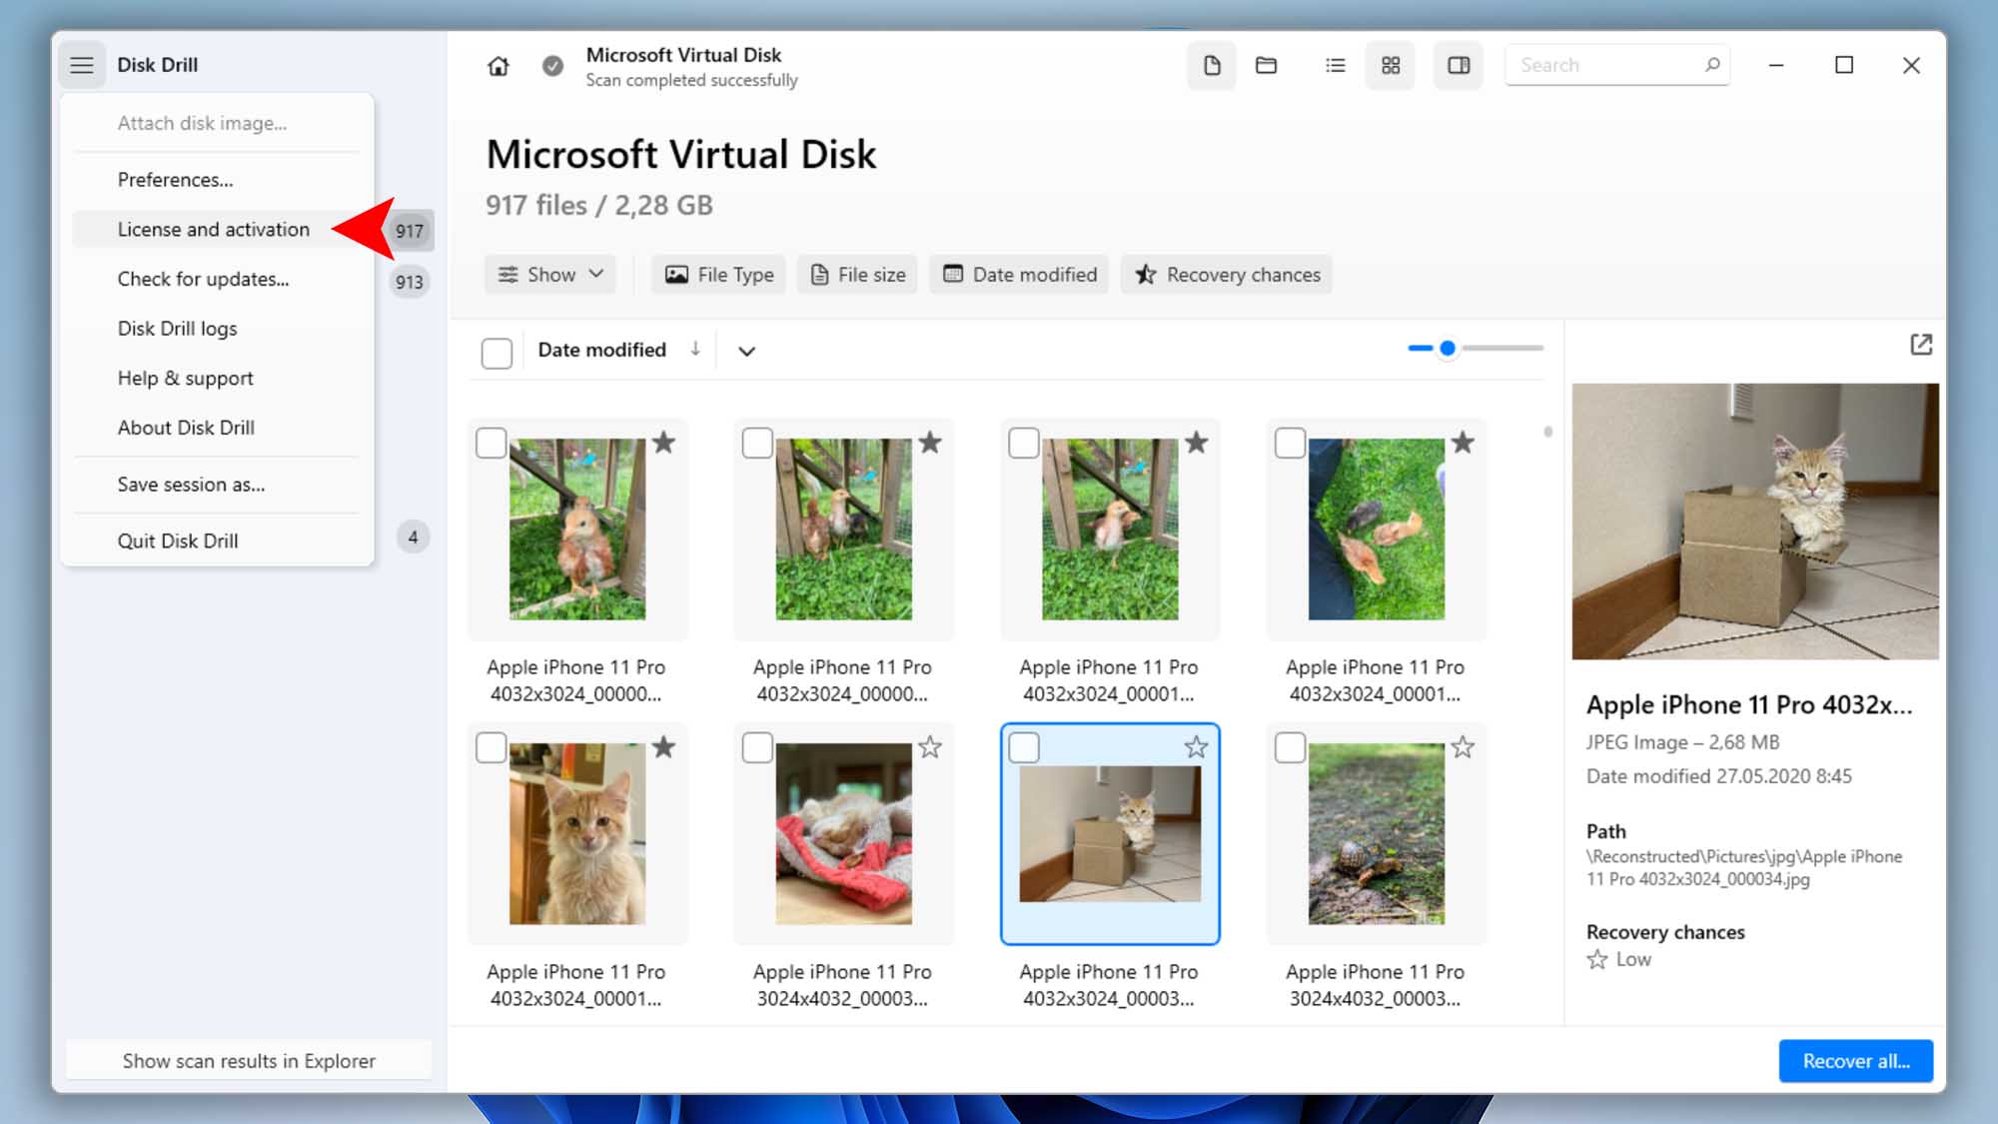Open About Disk Drill

pos(217,428)
